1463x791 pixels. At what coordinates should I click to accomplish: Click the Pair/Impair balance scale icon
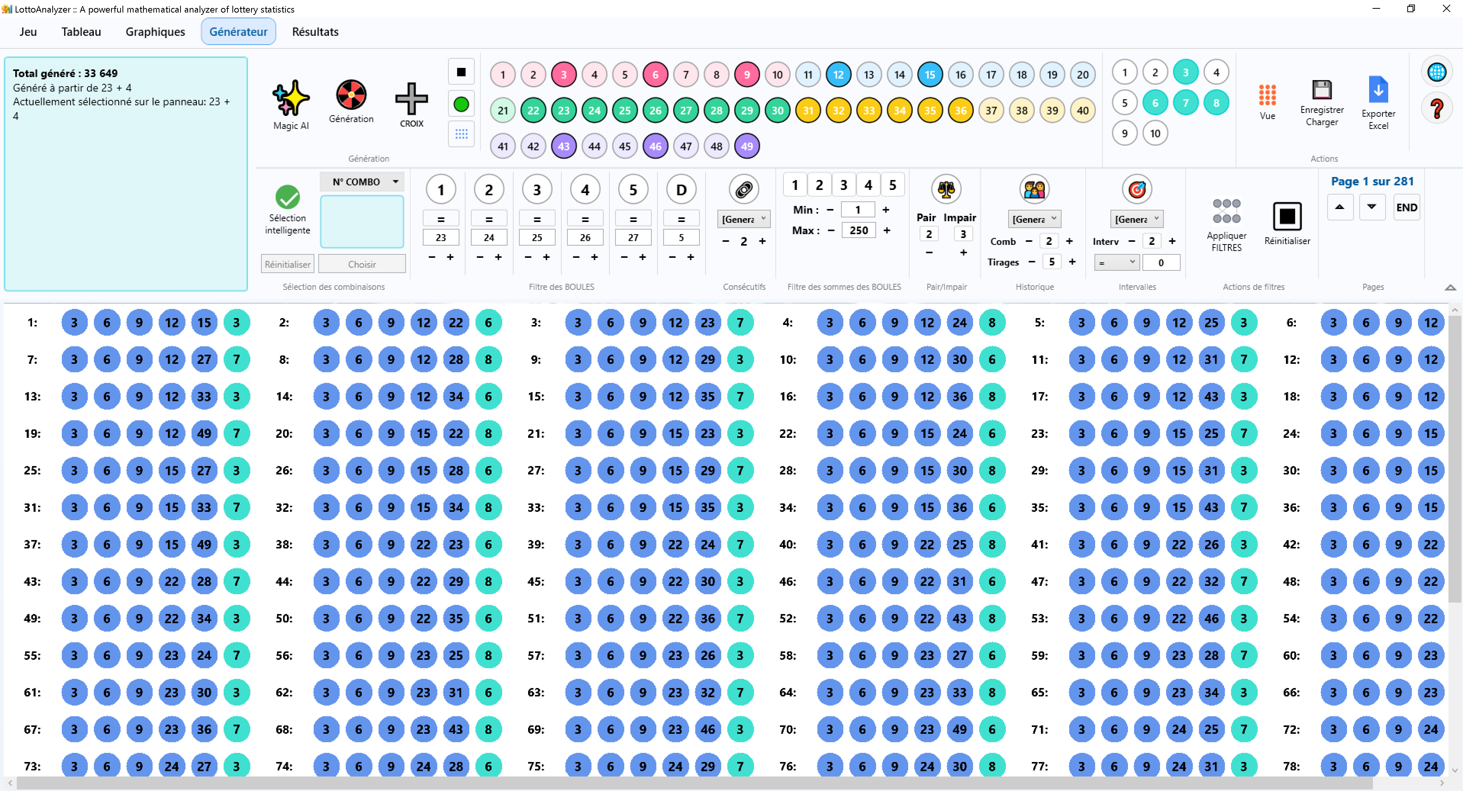click(946, 189)
